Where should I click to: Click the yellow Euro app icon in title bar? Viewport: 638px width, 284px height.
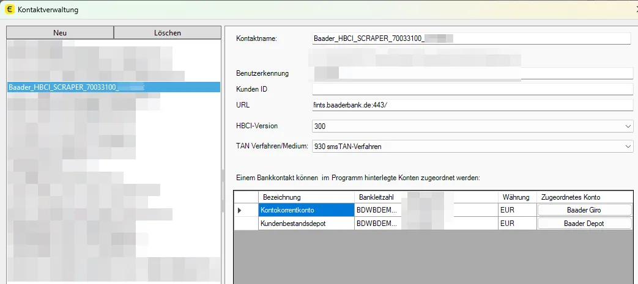coord(9,10)
